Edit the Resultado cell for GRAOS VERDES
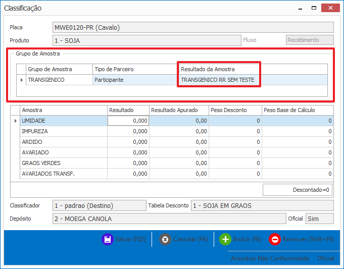The width and height of the screenshot is (344, 269). click(128, 163)
